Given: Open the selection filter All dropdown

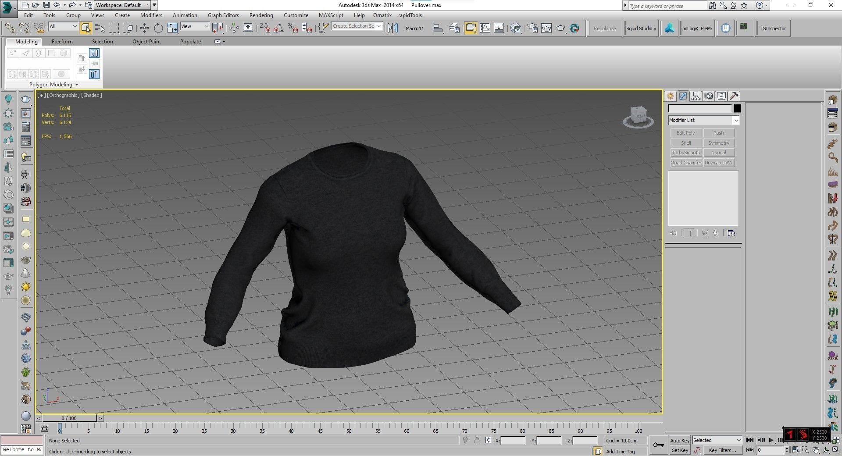Looking at the screenshot, I should tap(63, 26).
